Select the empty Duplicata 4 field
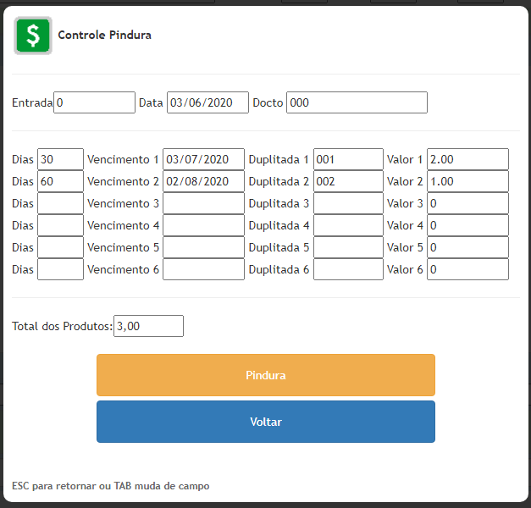The height and width of the screenshot is (508, 531). pos(348,225)
